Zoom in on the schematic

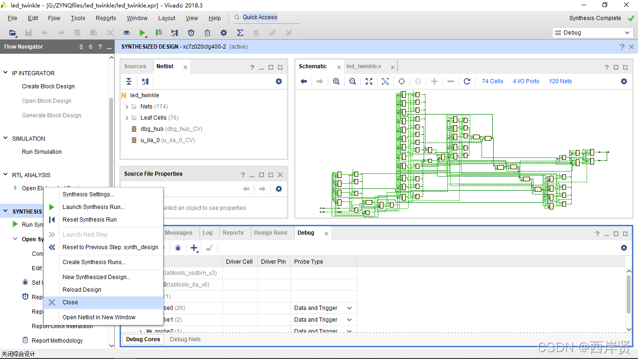pyautogui.click(x=336, y=81)
